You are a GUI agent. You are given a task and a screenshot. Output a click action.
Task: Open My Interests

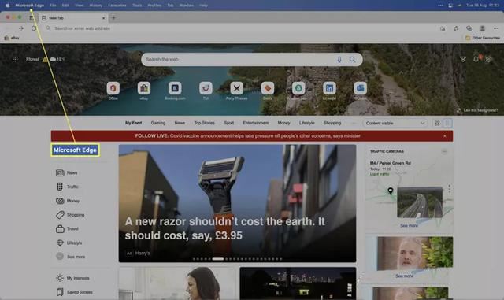72,278
